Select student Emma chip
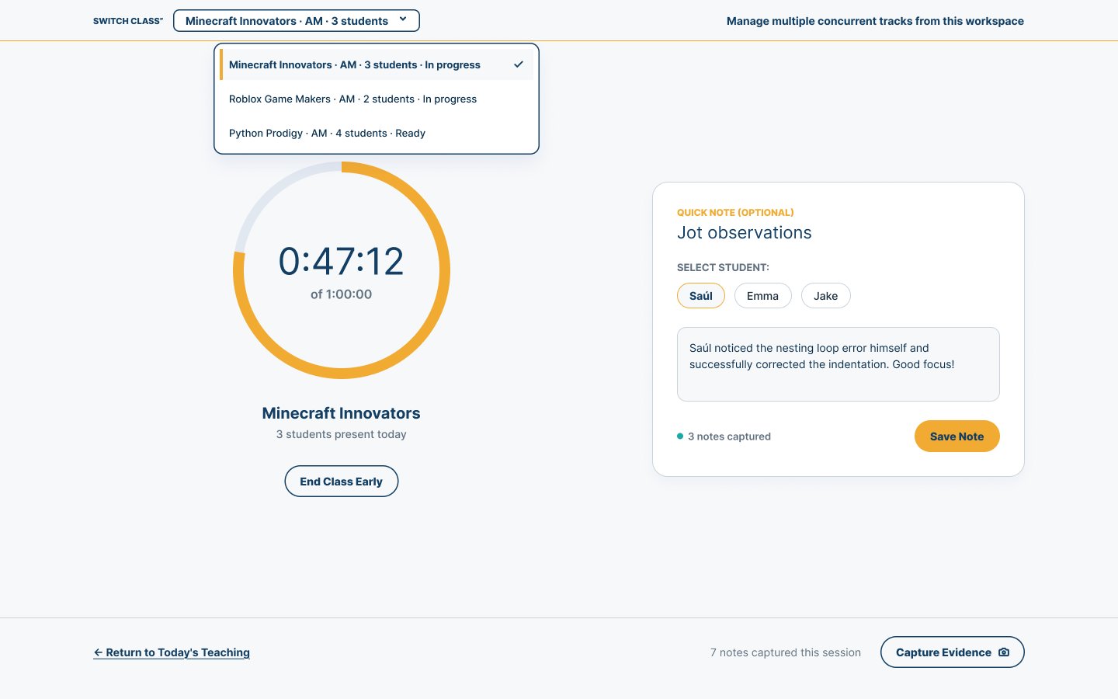This screenshot has height=699, width=1118. pos(762,296)
